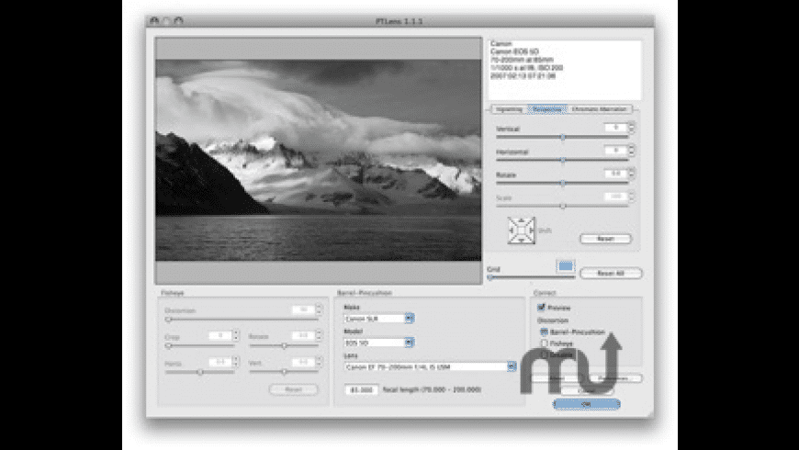
Task: Click the mountain preview image
Action: [x=318, y=160]
